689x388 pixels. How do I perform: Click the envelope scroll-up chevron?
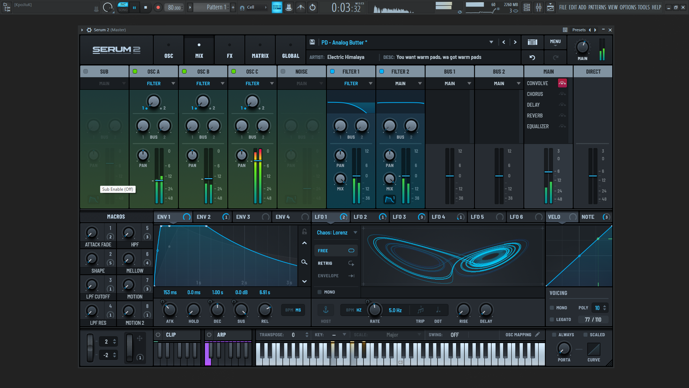click(x=304, y=243)
